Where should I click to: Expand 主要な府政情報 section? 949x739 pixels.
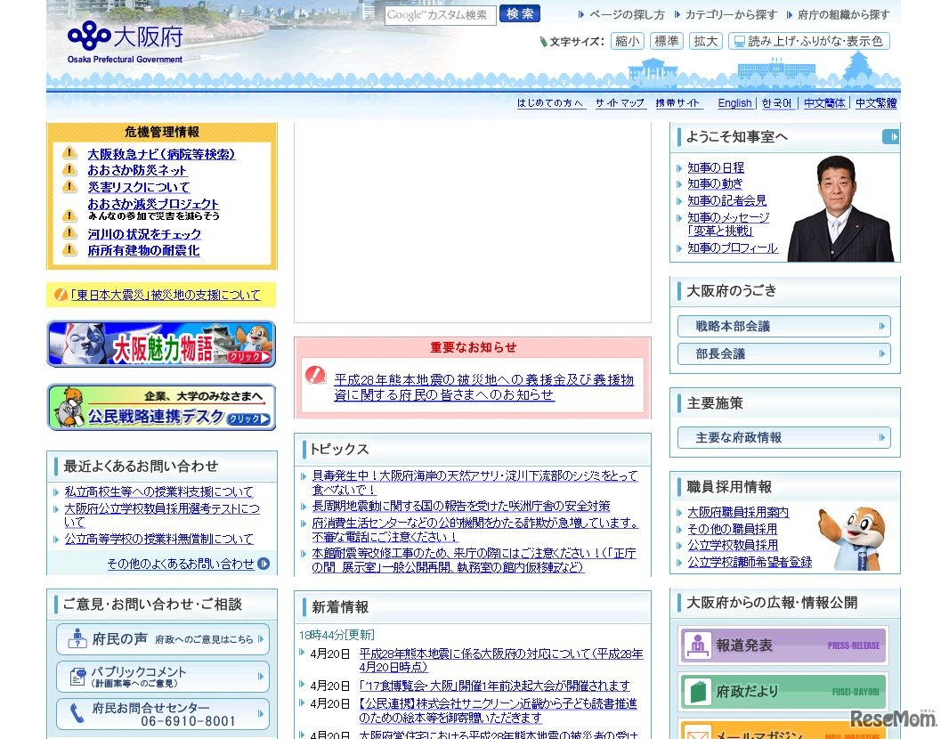click(783, 438)
